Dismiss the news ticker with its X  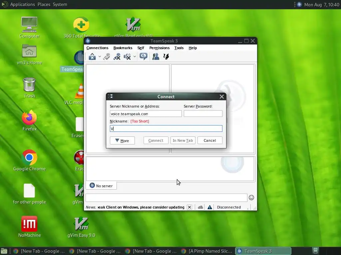(x=189, y=207)
